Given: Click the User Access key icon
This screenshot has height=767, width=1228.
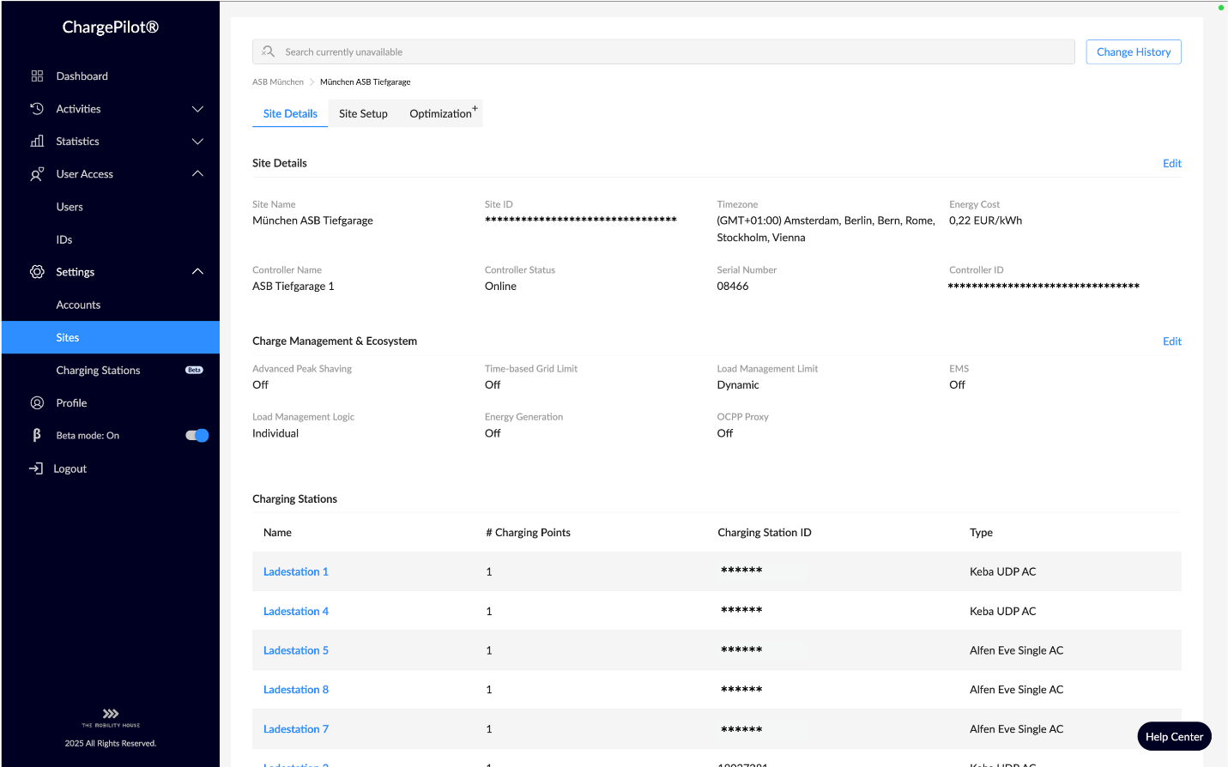Looking at the screenshot, I should 37,174.
